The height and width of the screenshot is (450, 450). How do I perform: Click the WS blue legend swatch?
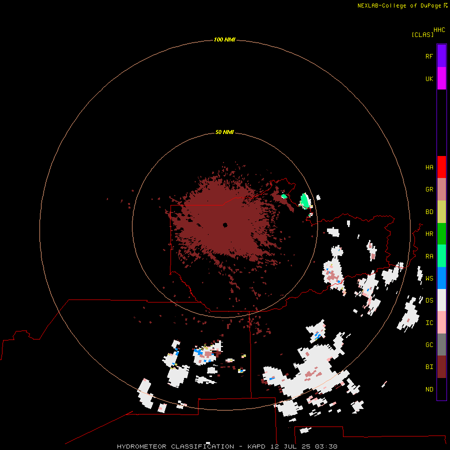coord(441,278)
